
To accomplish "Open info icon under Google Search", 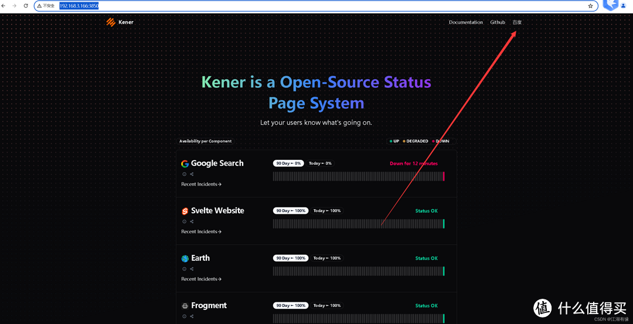I will tap(185, 175).
